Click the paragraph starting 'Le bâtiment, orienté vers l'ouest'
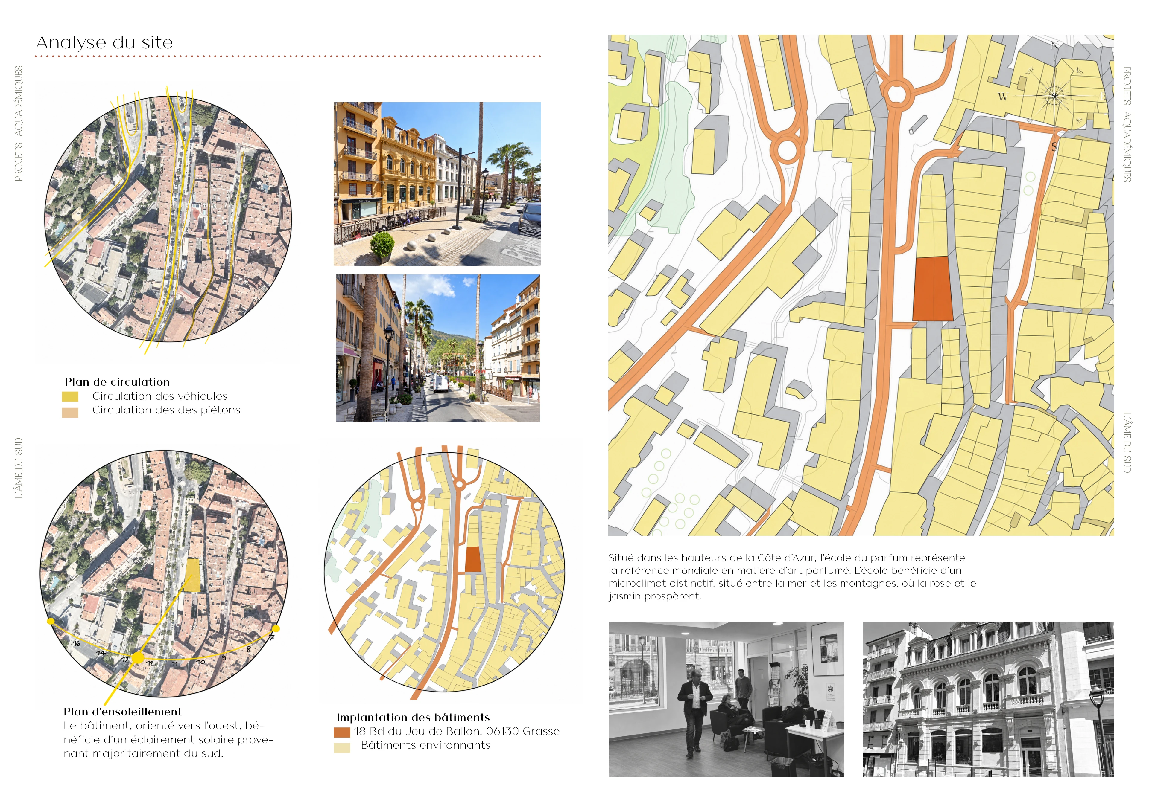Image resolution: width=1149 pixels, height=812 pixels. tap(169, 740)
